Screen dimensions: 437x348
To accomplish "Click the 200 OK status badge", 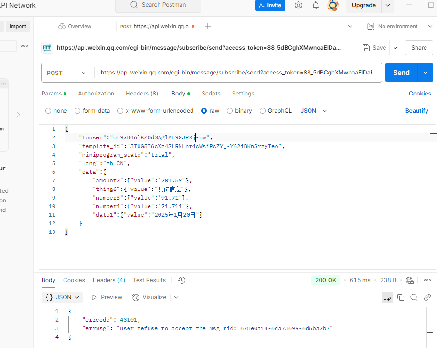I will [326, 280].
